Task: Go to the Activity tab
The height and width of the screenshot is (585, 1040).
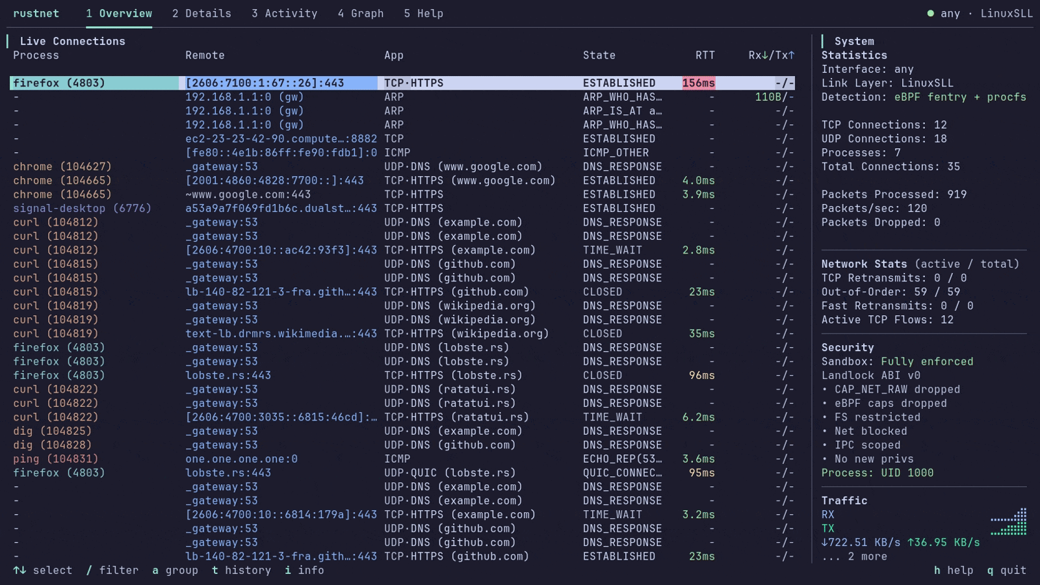Action: [285, 14]
